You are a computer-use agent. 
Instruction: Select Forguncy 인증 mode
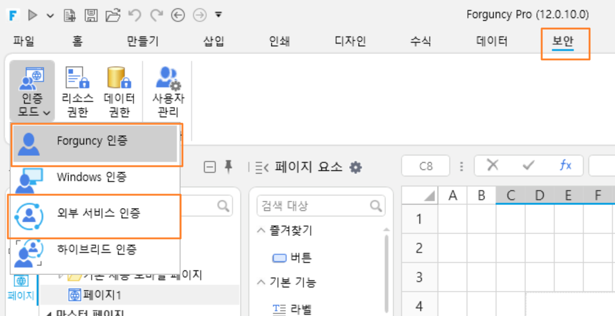pos(96,144)
